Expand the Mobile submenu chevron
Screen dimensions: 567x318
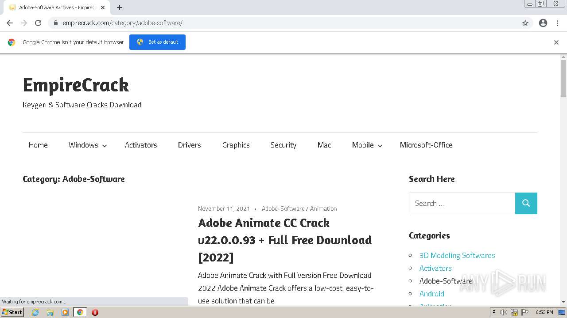pos(380,146)
